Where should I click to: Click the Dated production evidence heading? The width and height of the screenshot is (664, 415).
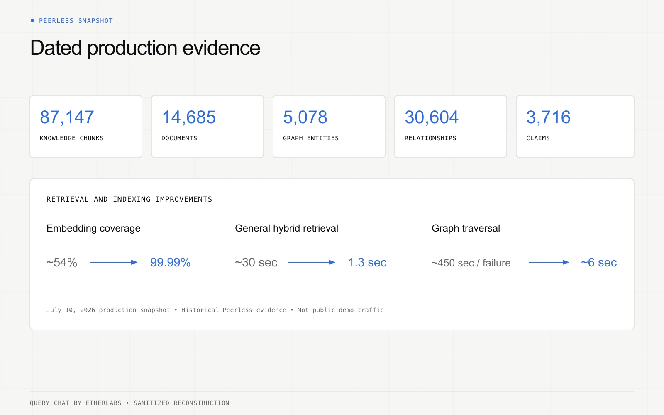(x=145, y=48)
